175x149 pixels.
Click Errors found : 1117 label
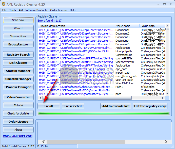coord(49,21)
